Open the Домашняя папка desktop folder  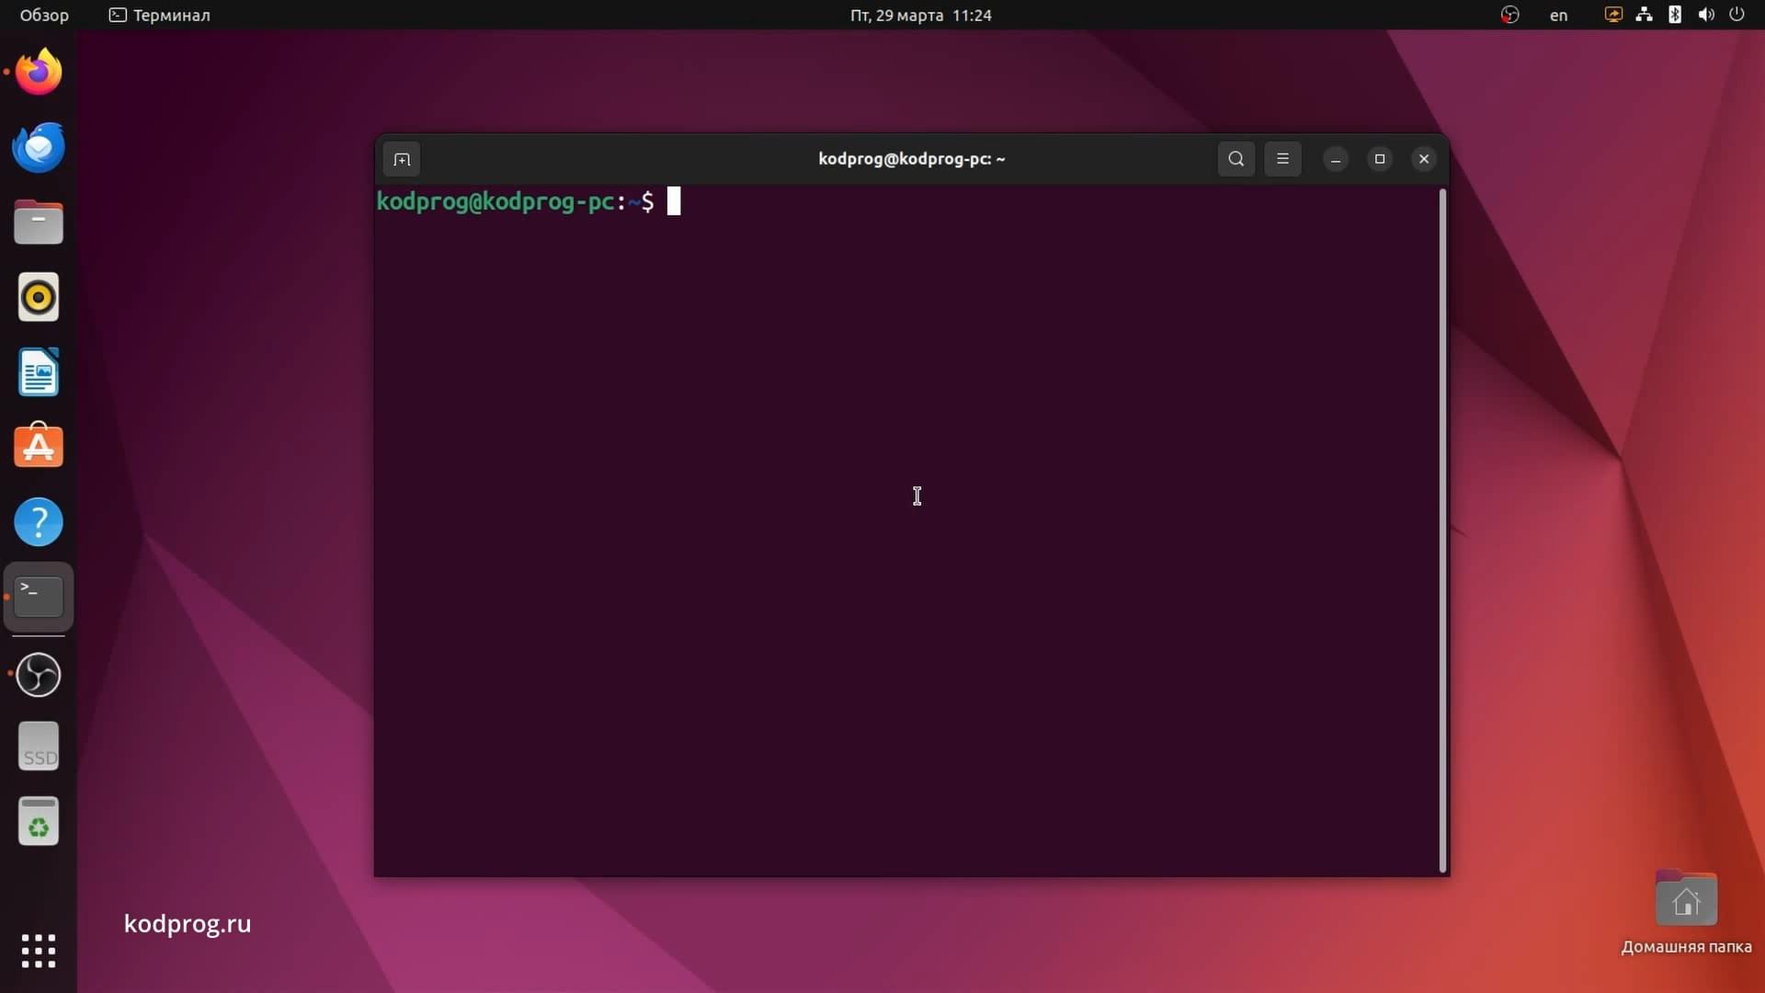click(x=1686, y=912)
